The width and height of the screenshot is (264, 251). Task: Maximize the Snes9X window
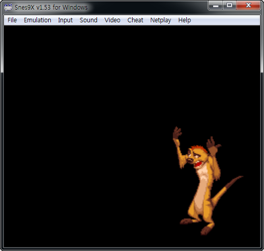[230, 5]
